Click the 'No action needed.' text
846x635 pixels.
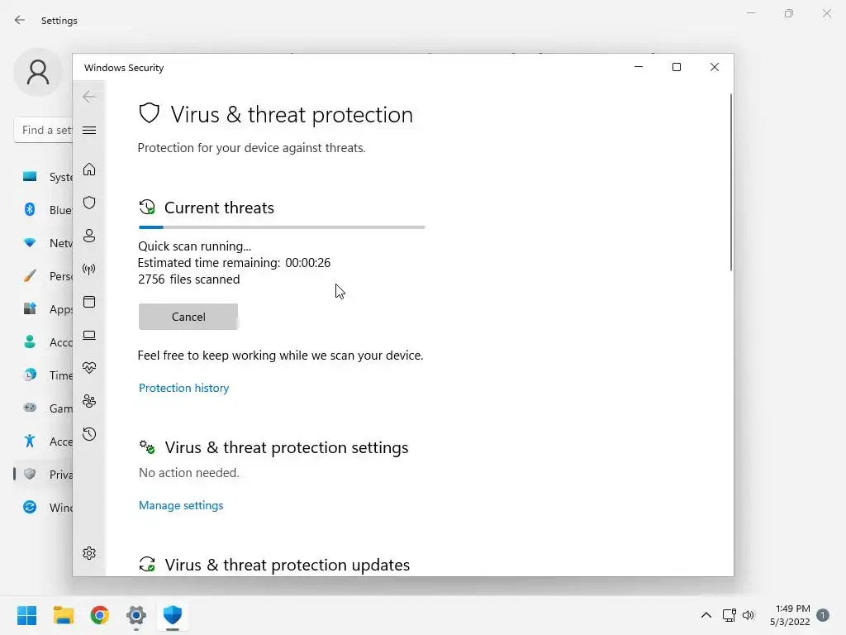pyautogui.click(x=189, y=472)
